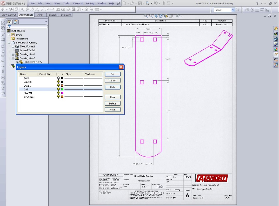This screenshot has height=206, width=279.
Task: Click Cancel in the Layers dialog
Action: 112,81
